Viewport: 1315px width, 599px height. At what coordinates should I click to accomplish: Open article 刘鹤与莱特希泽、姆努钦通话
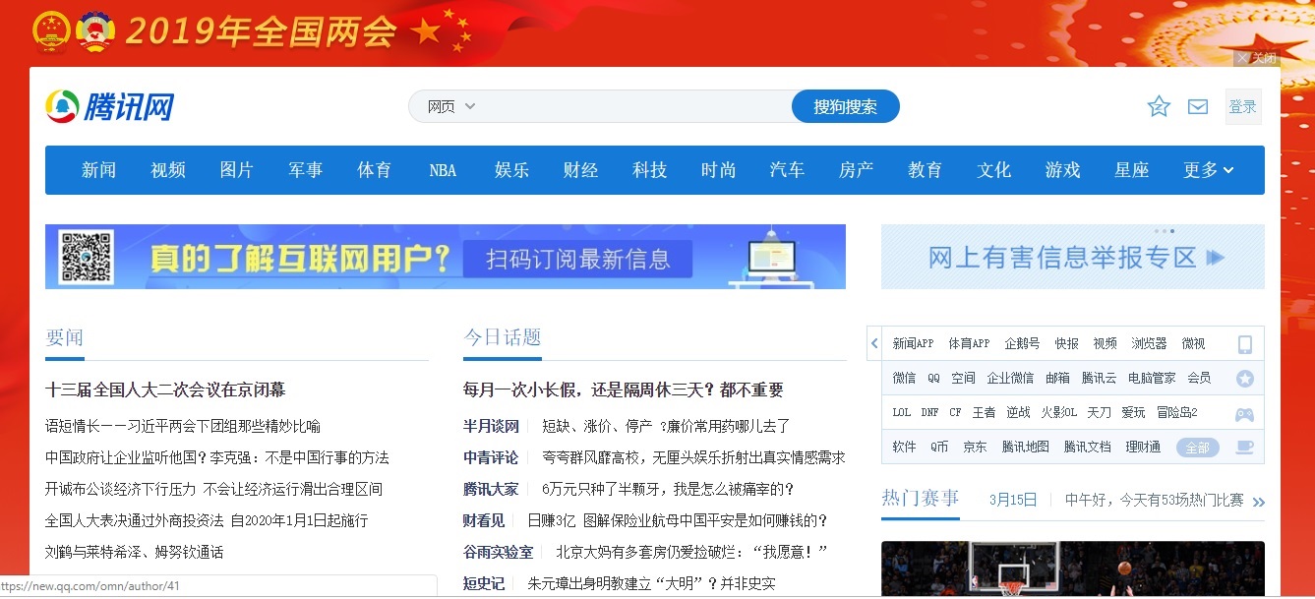(x=135, y=552)
